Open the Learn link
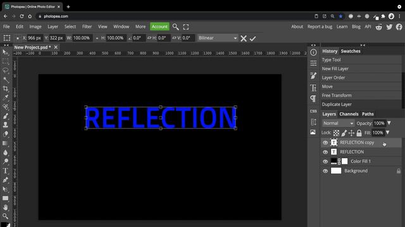Viewport: 405px width, 227px height. [342, 26]
